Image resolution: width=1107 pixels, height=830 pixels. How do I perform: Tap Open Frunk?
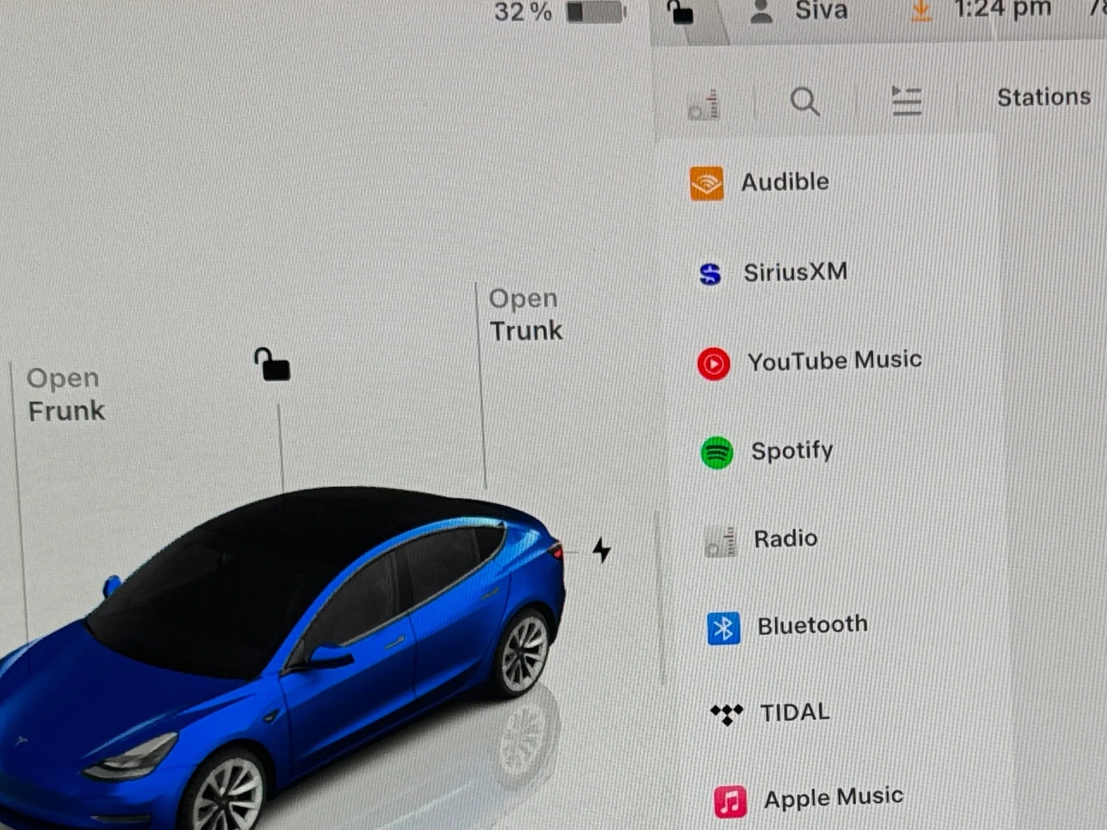(x=66, y=395)
